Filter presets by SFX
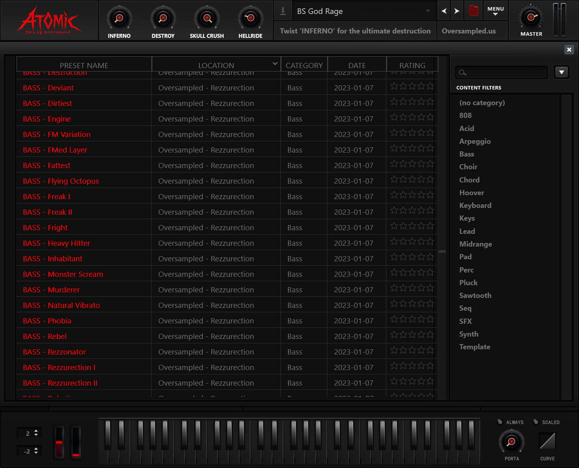579x468 pixels. 465,321
